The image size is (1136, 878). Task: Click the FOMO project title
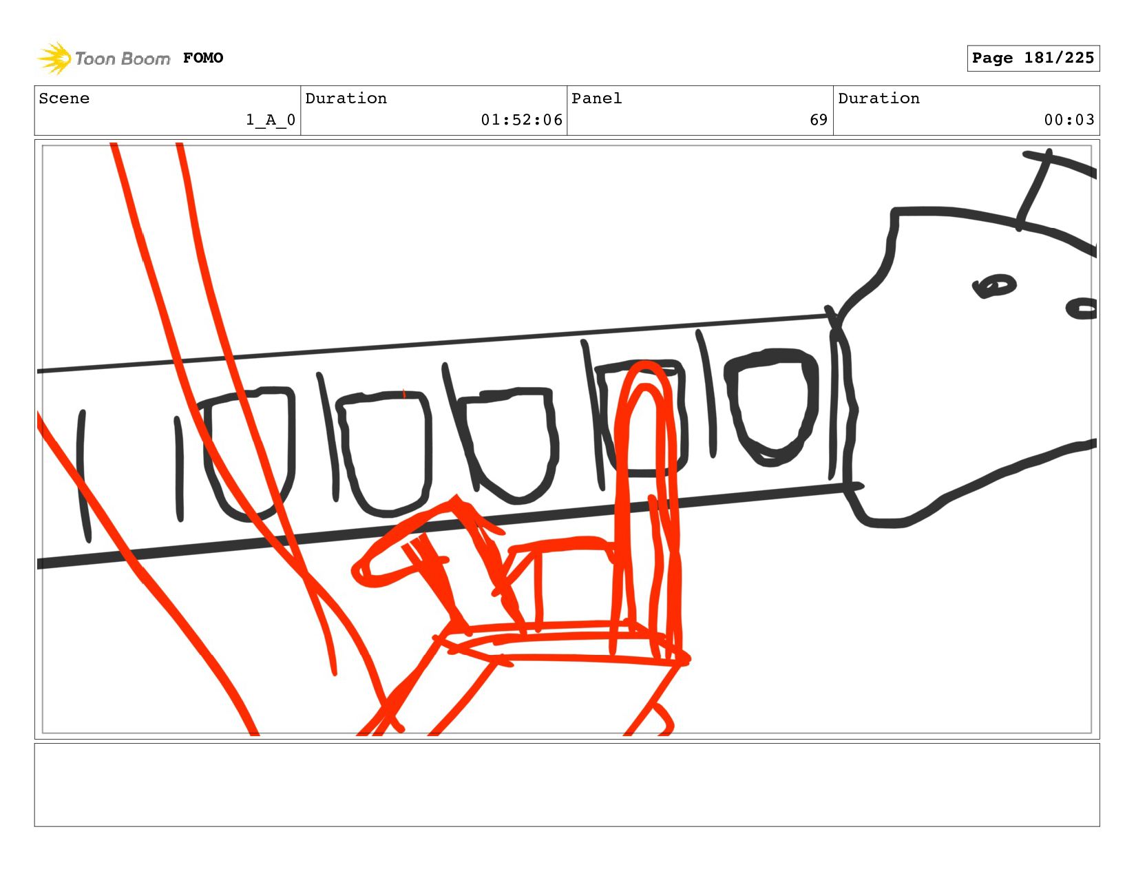tap(203, 58)
